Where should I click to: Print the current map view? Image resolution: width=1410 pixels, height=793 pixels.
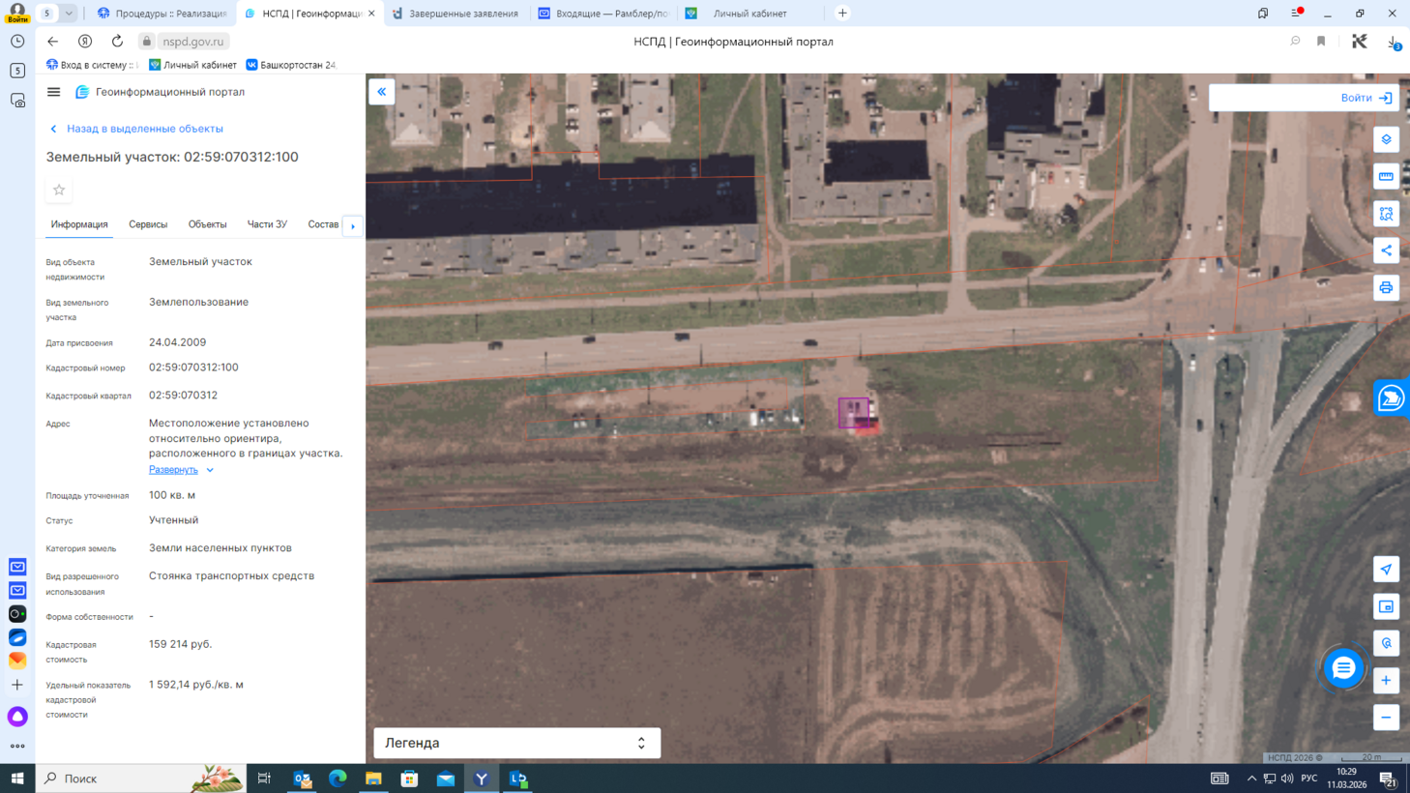tap(1386, 287)
